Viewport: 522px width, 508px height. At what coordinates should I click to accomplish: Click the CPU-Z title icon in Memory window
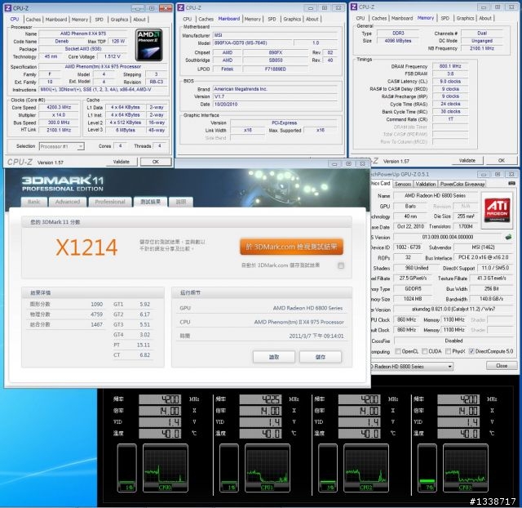(x=354, y=7)
